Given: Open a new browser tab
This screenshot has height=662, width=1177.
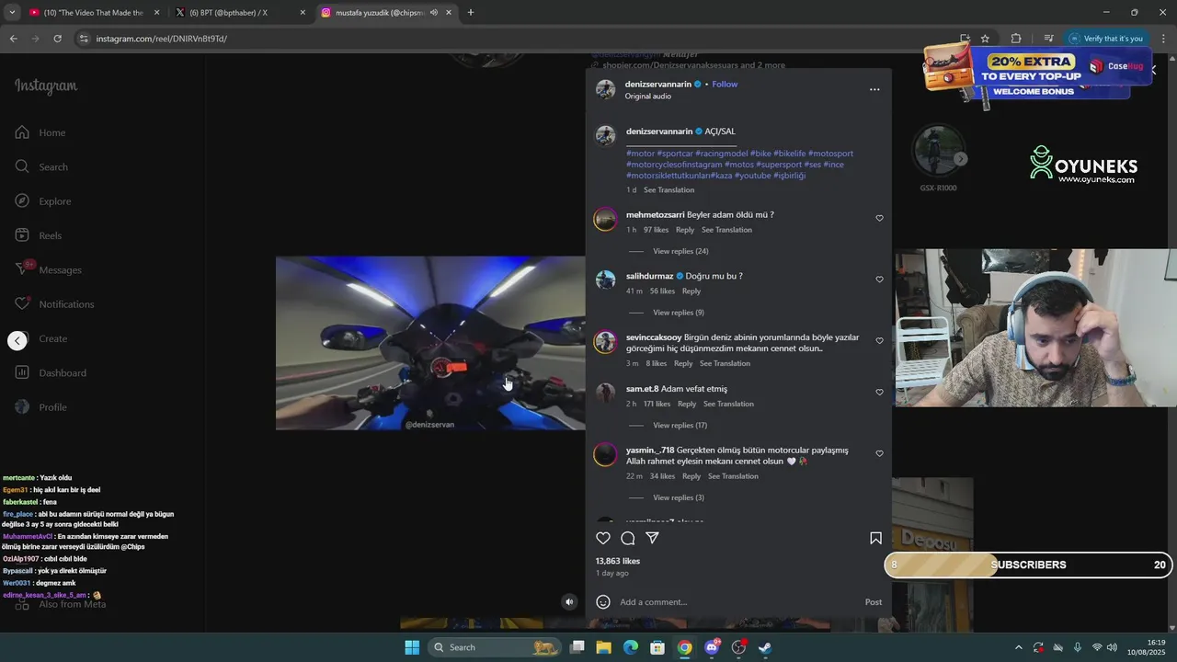Looking at the screenshot, I should click(x=471, y=13).
